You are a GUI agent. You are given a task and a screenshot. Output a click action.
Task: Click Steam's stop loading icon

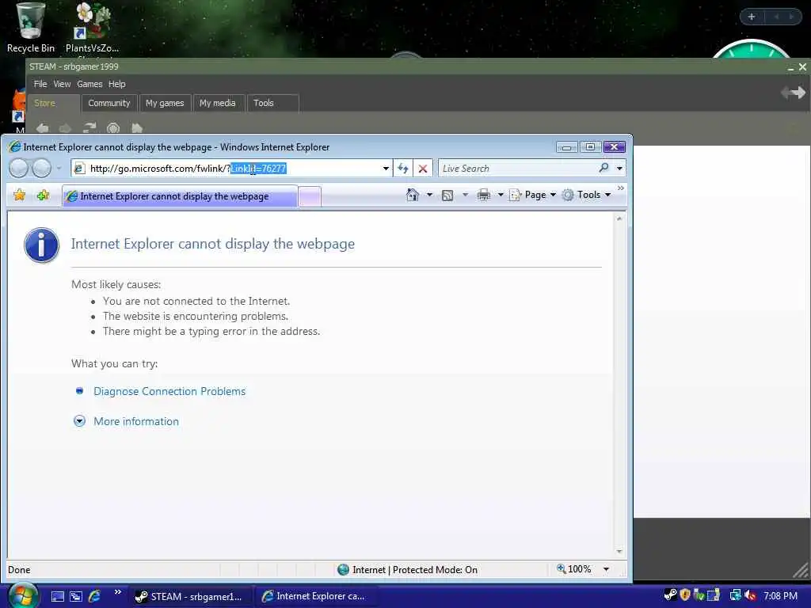click(113, 127)
